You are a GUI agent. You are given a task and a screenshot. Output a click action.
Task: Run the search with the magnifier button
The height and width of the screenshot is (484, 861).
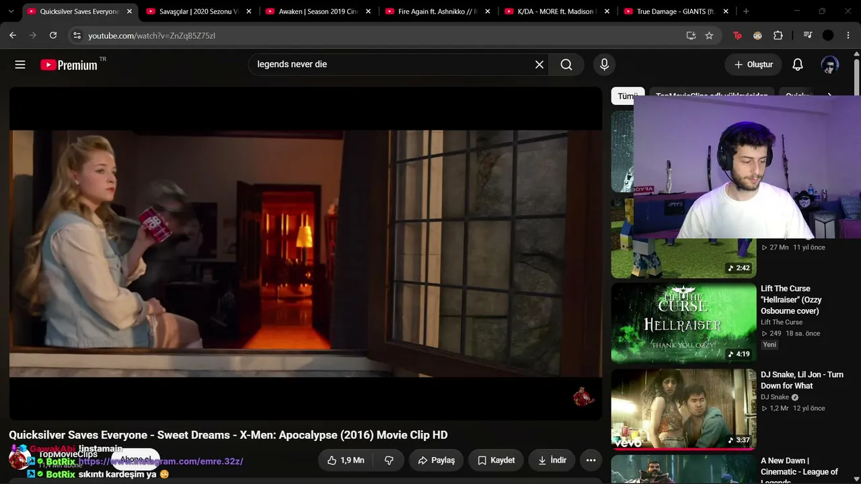[x=566, y=65]
